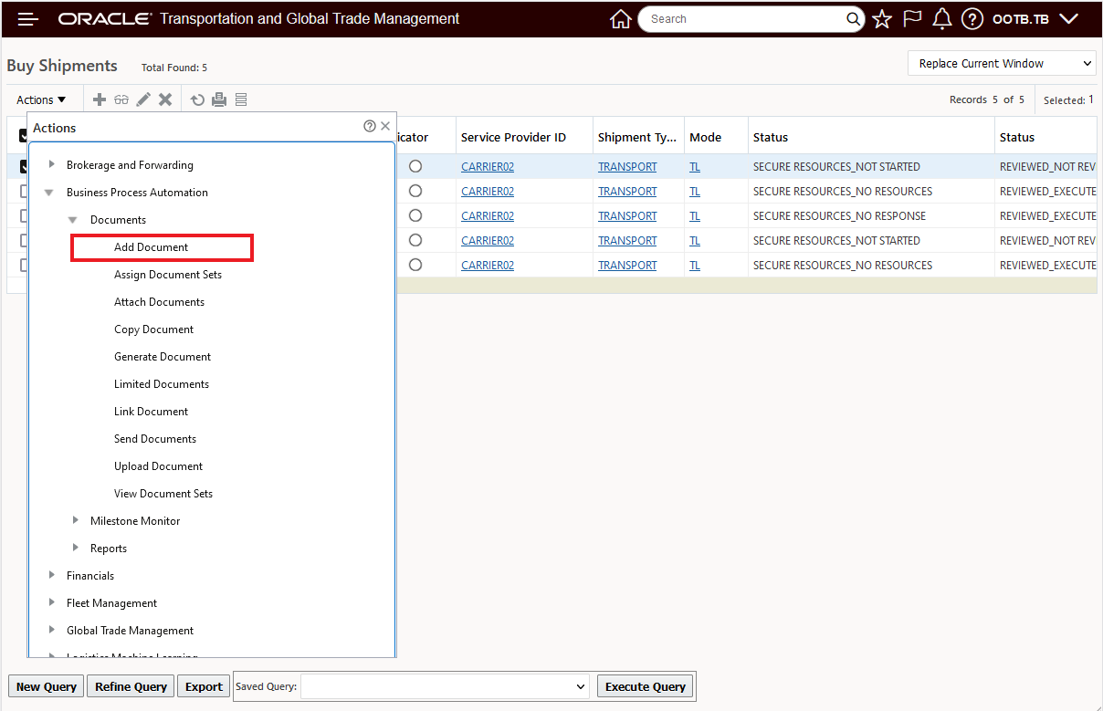Click the Export button
This screenshot has width=1103, height=711.
204,686
